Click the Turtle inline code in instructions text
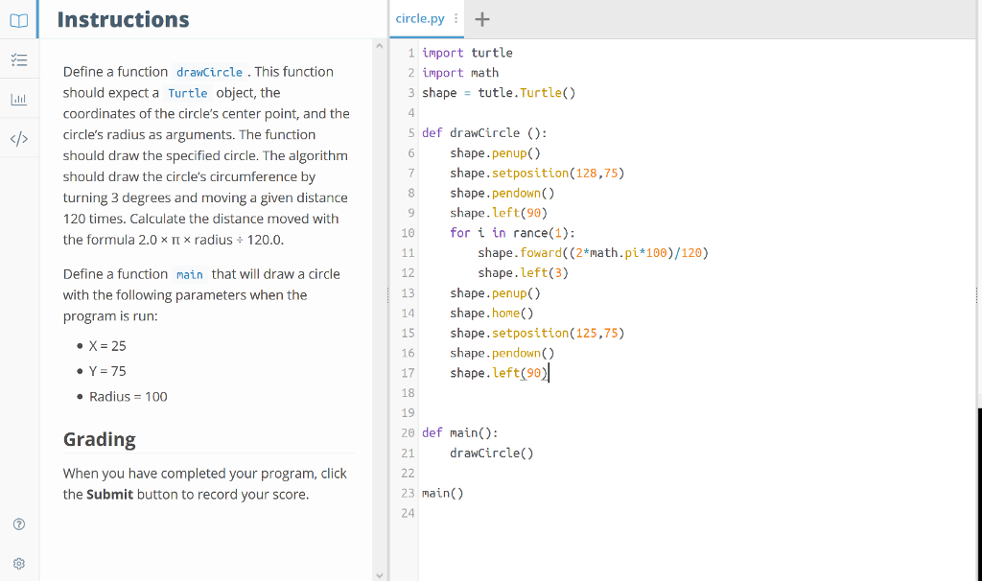This screenshot has width=982, height=581. click(x=187, y=93)
